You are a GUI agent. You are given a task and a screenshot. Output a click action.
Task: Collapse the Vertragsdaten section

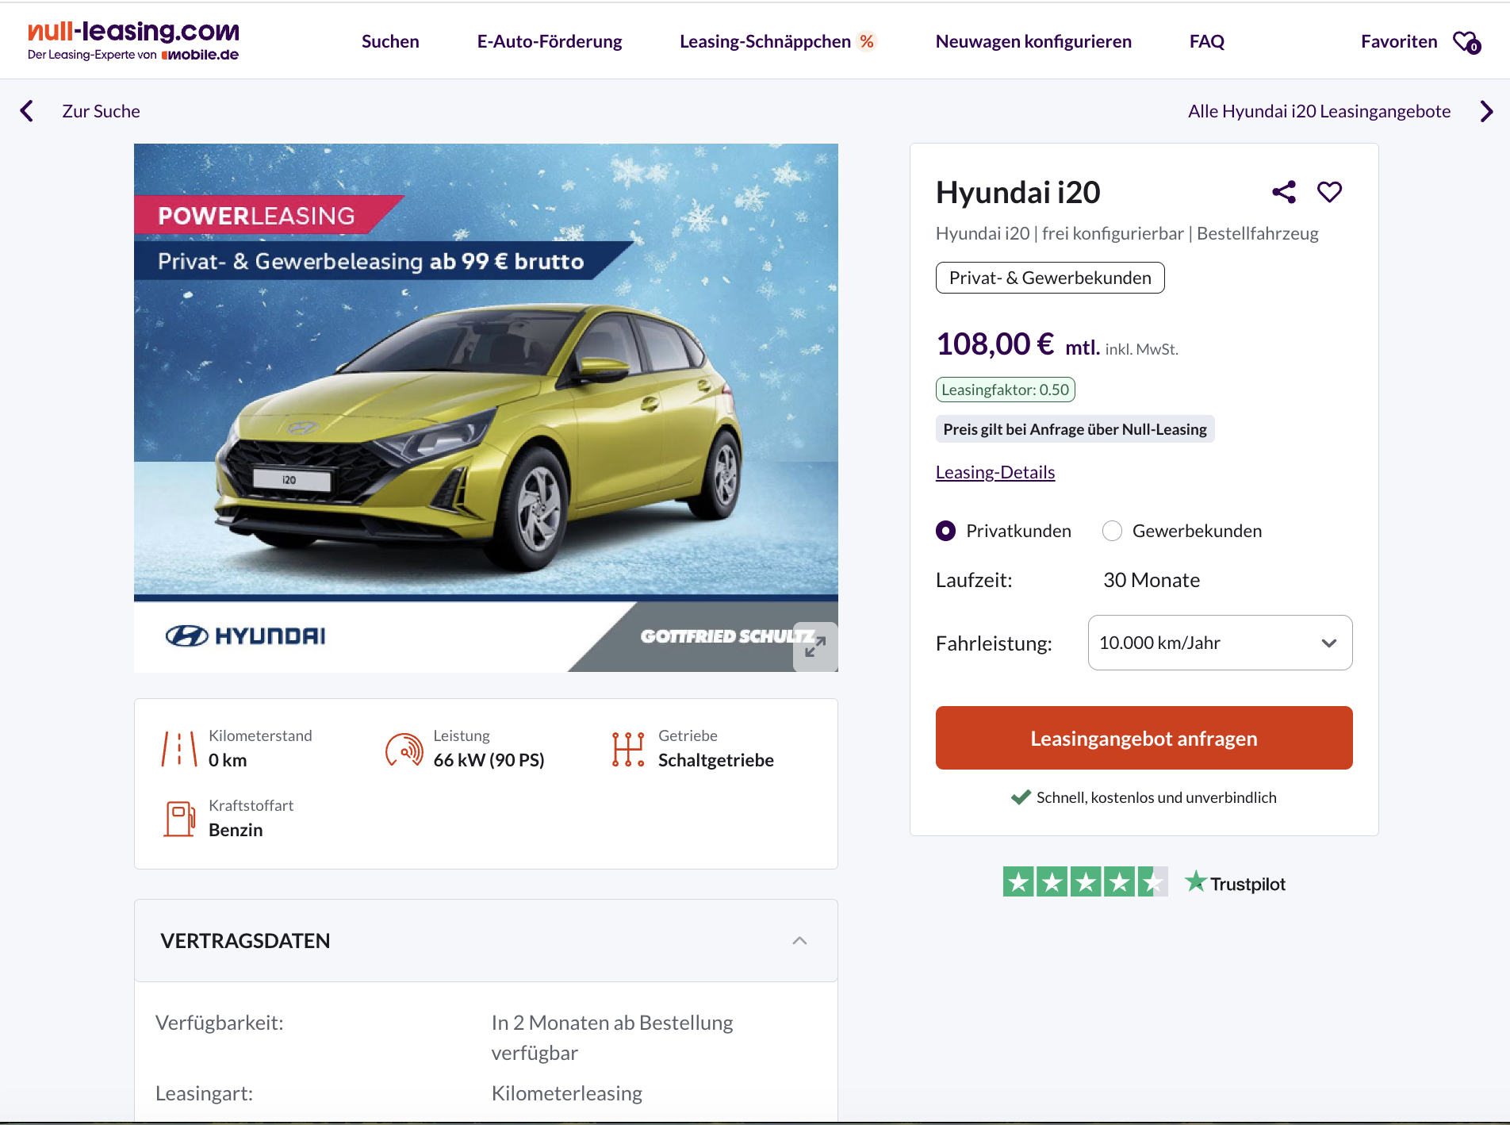(799, 941)
